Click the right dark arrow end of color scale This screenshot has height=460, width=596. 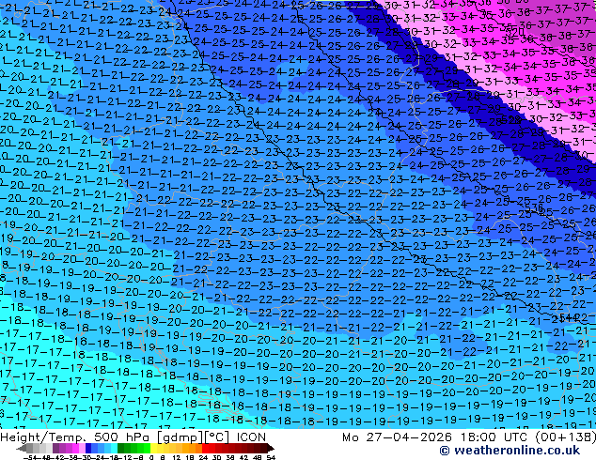pyautogui.click(x=271, y=449)
